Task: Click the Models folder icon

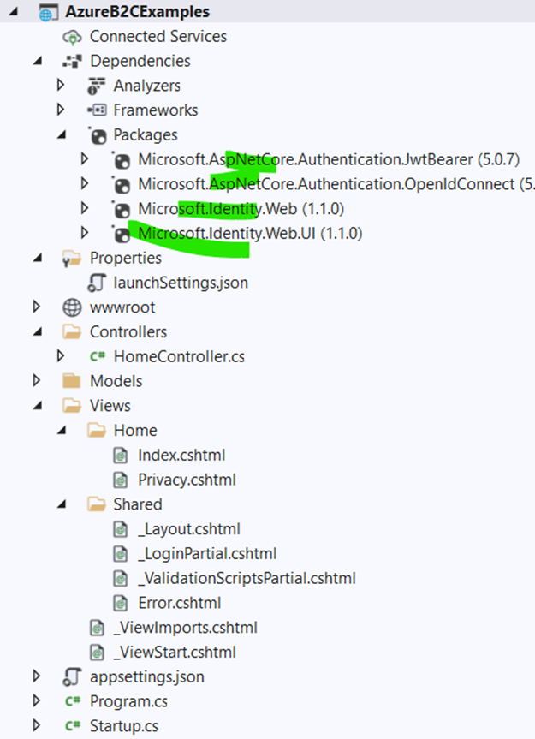Action: pyautogui.click(x=72, y=381)
